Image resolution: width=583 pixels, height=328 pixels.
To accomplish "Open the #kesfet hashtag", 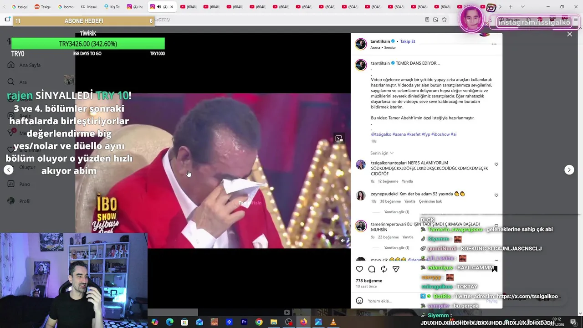I will pos(414,134).
